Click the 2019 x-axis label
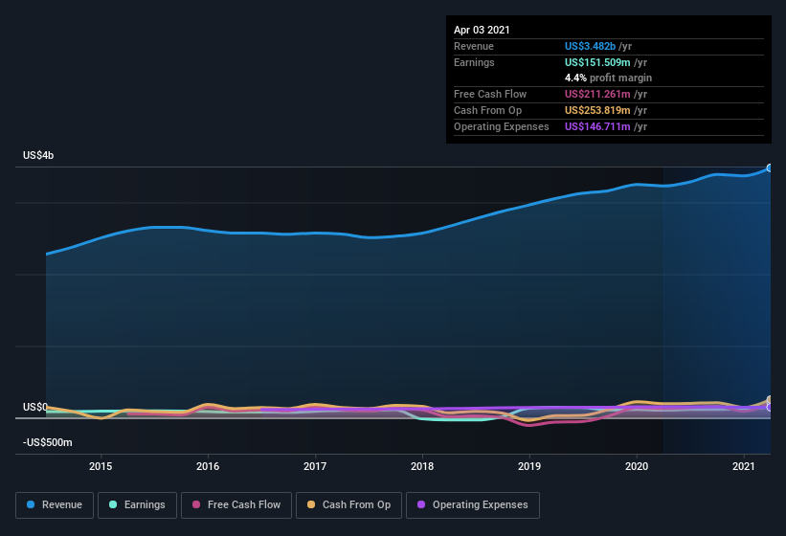The height and width of the screenshot is (536, 786). click(529, 466)
